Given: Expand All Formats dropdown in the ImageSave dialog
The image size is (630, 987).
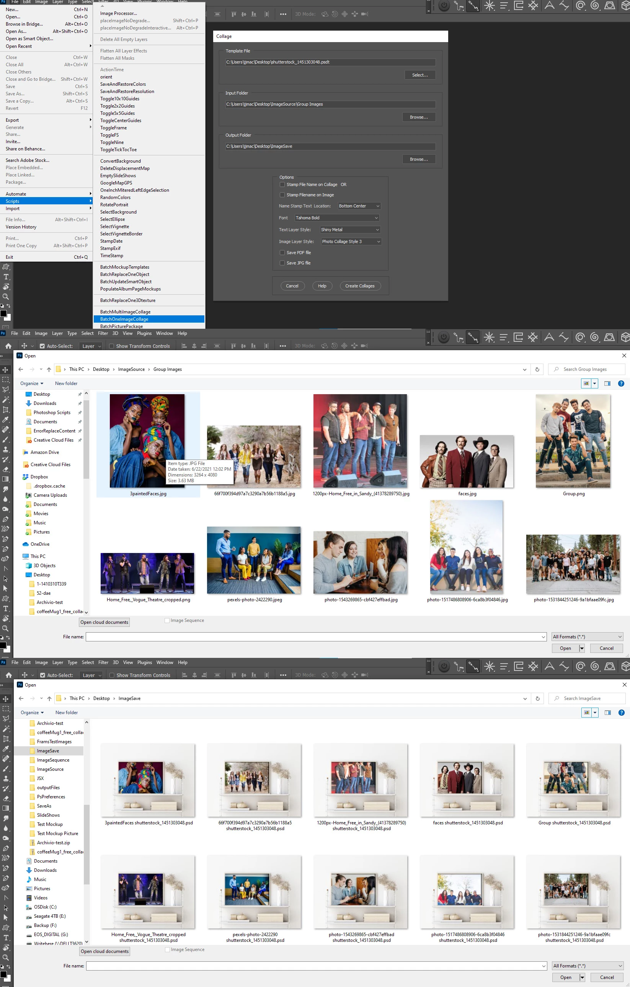Looking at the screenshot, I should click(x=588, y=966).
